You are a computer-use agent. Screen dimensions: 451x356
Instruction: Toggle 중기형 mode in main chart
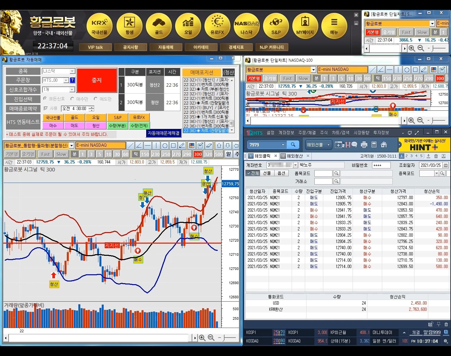coord(28,154)
